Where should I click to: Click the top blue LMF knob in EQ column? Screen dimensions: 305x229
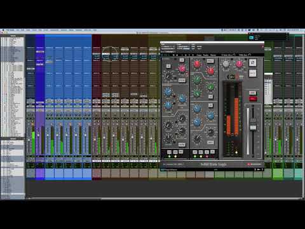pyautogui.click(x=197, y=108)
